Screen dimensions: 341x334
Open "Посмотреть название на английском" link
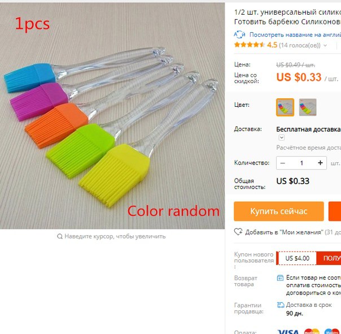point(295,34)
